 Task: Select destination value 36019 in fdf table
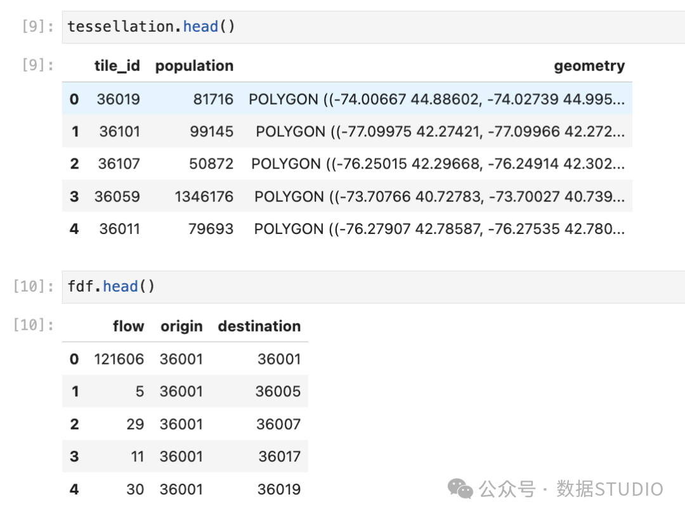pyautogui.click(x=279, y=489)
